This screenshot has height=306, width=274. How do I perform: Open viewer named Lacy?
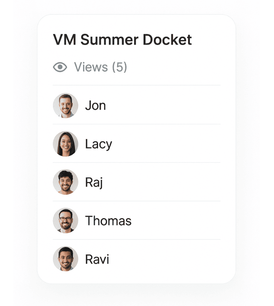(x=98, y=144)
